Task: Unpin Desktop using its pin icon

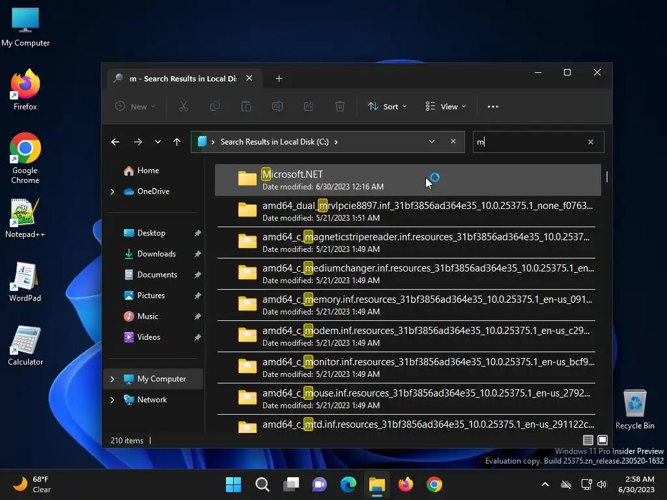Action: click(197, 233)
